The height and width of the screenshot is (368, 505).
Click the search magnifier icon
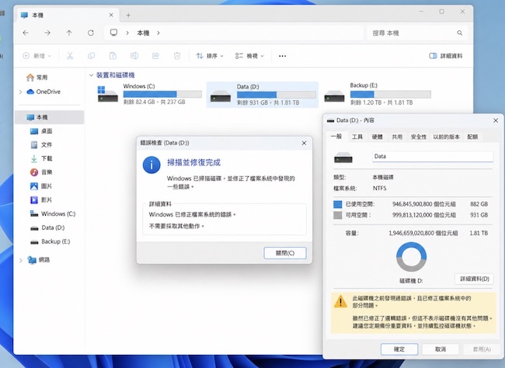(460, 33)
